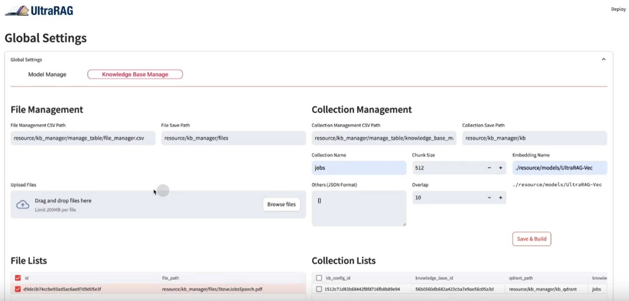This screenshot has width=629, height=301.
Task: Click the knowledge_base_id column header
Action: [434, 278]
